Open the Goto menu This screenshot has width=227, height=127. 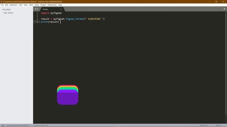pyautogui.click(x=31, y=5)
